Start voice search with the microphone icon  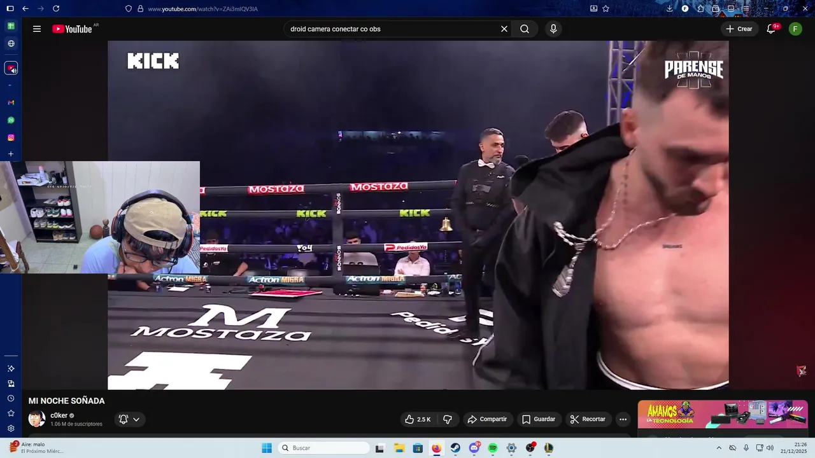pyautogui.click(x=553, y=29)
